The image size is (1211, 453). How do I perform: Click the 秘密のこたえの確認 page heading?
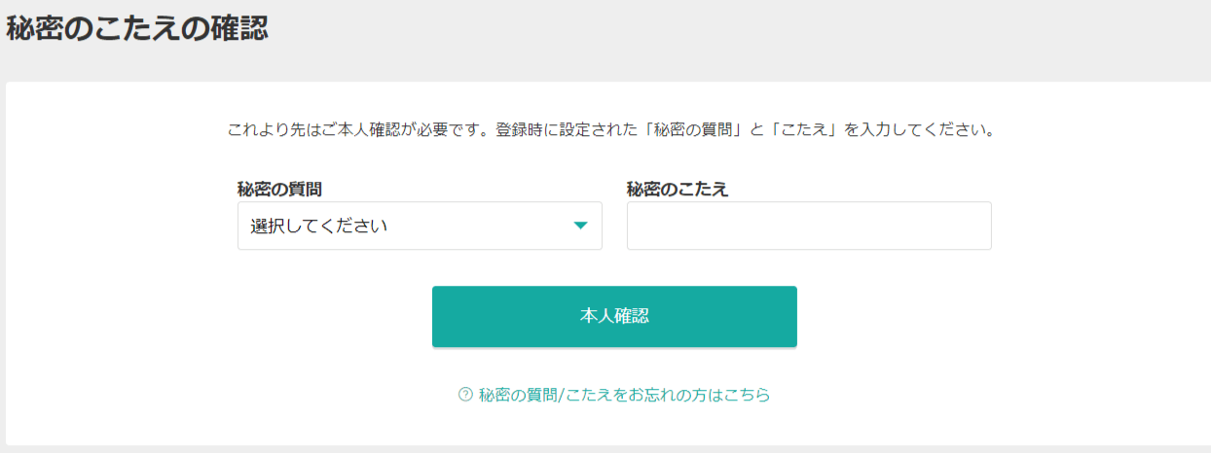(136, 28)
